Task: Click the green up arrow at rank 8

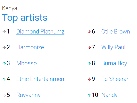Action: pyautogui.click(x=89, y=63)
